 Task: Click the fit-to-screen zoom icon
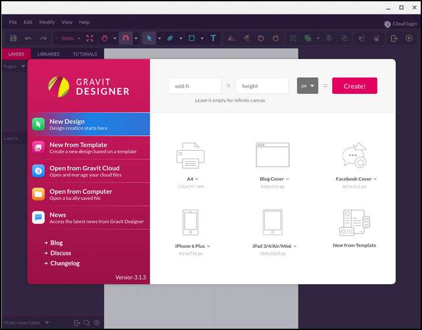[89, 38]
